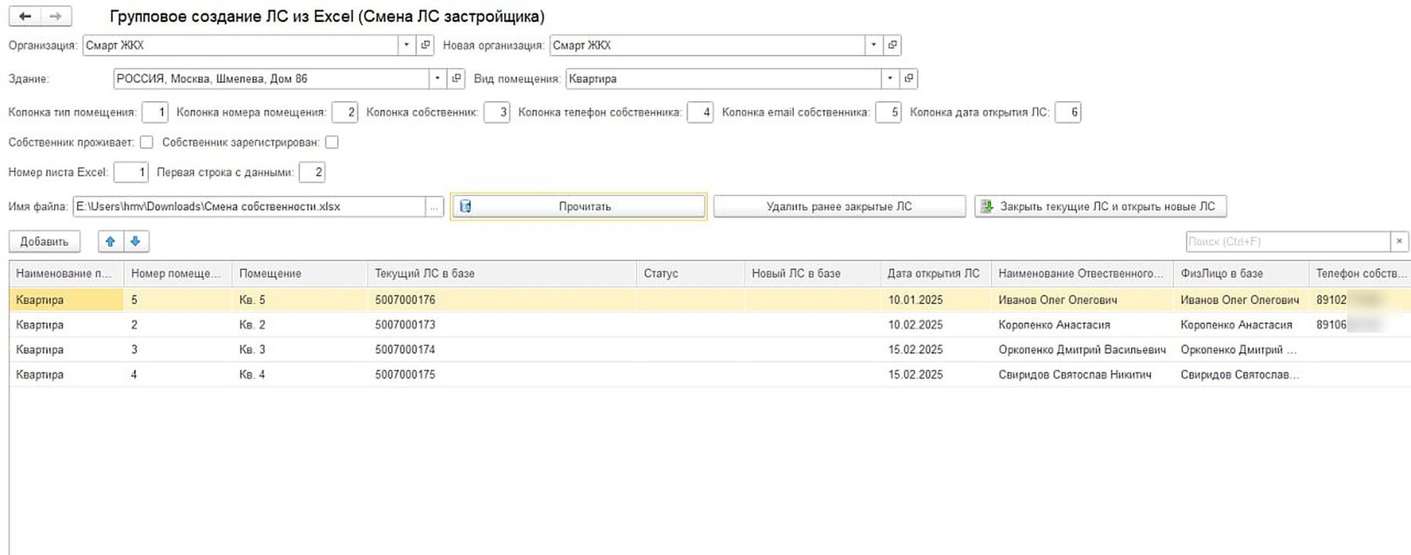
Task: Click the Добавить button
Action: click(44, 241)
